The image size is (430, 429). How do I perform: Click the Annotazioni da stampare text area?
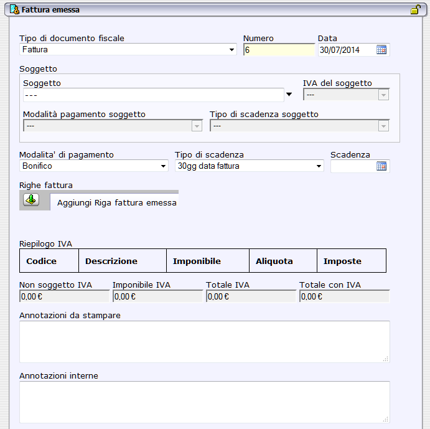[x=204, y=341]
